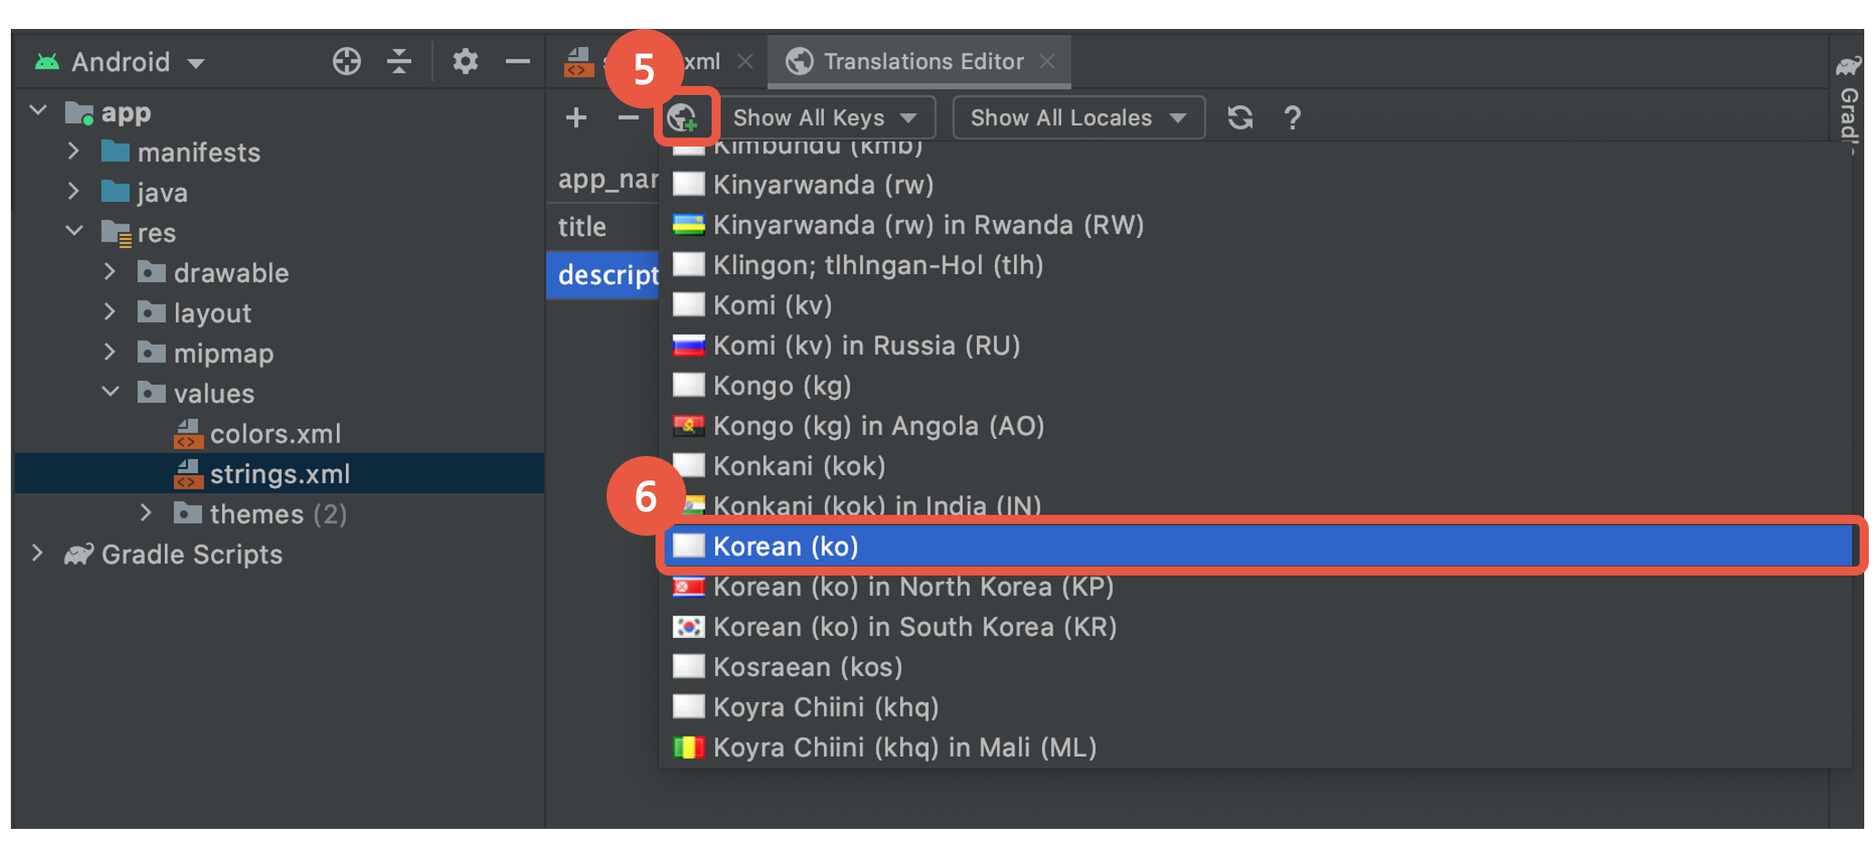Click the select opened file target icon
1876x856 pixels.
tap(347, 62)
